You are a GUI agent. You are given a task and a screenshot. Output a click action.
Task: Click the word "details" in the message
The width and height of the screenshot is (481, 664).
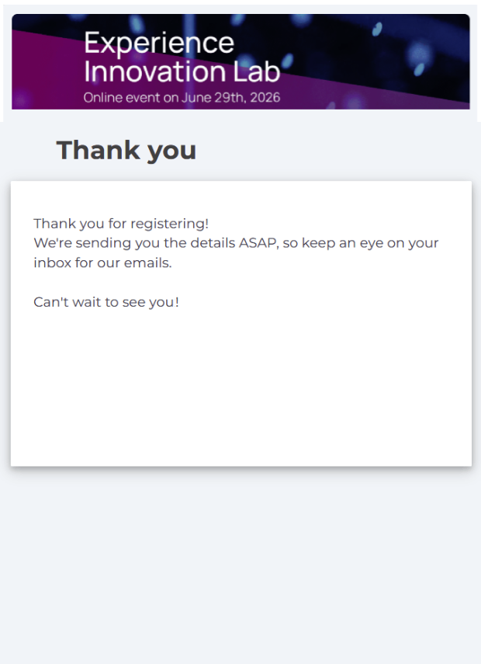tap(208, 243)
